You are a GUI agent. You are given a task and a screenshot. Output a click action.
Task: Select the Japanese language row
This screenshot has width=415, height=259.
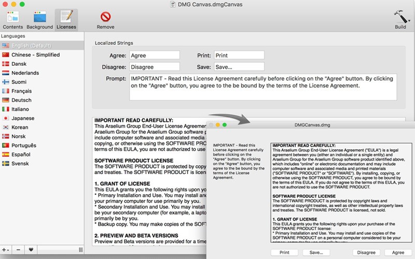(x=42, y=118)
